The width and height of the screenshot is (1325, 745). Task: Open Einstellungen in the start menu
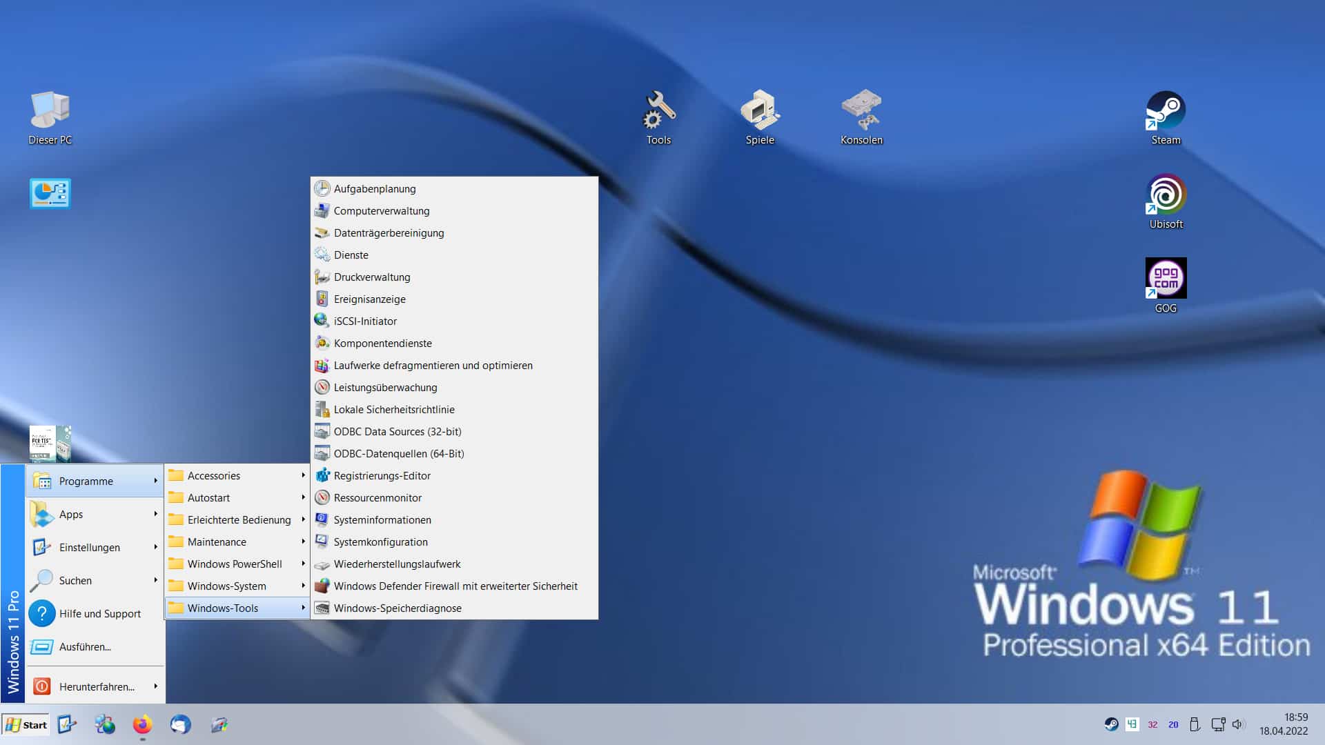coord(95,547)
